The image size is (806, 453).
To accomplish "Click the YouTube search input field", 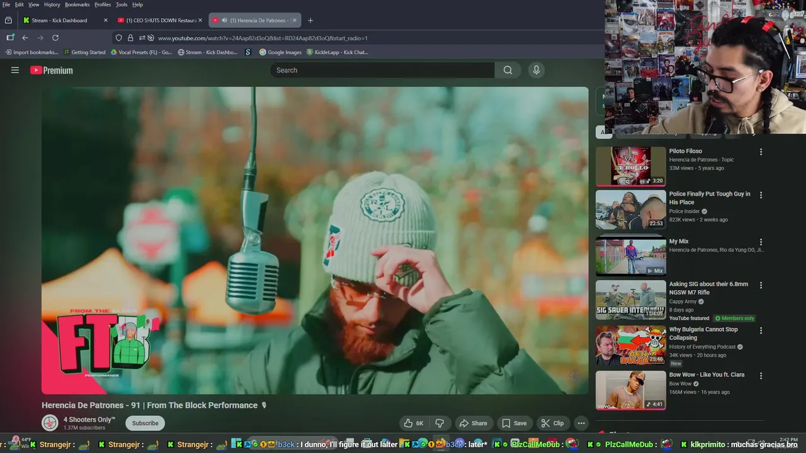I will (382, 70).
